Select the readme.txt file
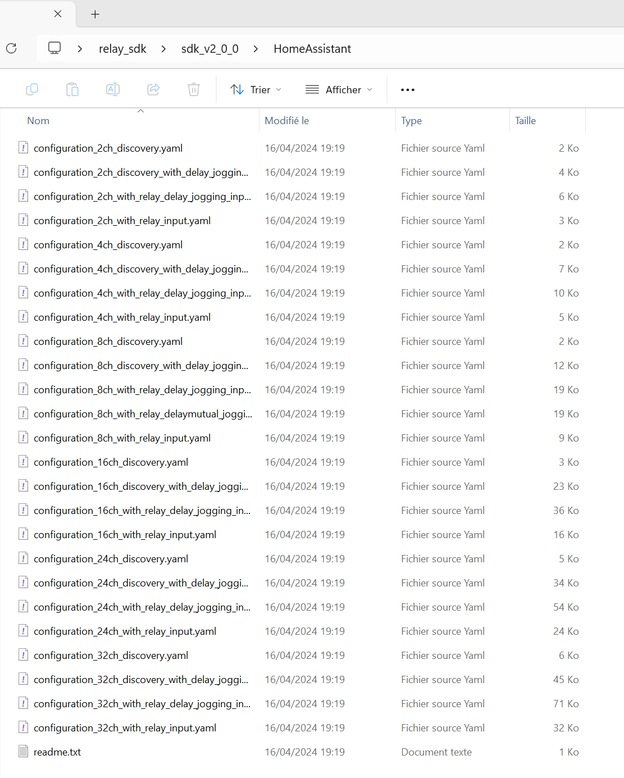This screenshot has height=778, width=624. tap(57, 752)
